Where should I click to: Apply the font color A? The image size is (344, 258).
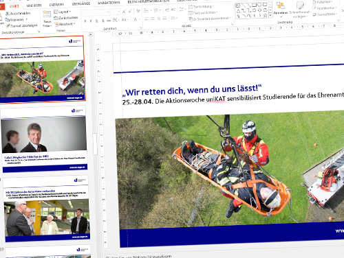tap(136, 19)
